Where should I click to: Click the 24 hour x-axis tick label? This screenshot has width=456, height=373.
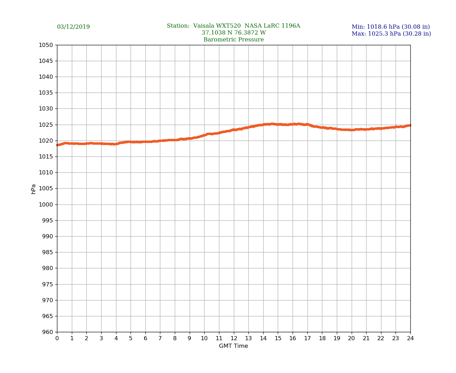pyautogui.click(x=410, y=338)
